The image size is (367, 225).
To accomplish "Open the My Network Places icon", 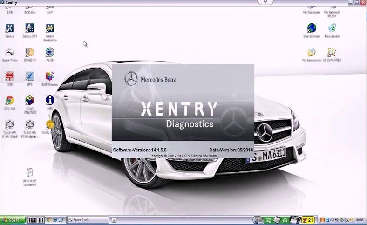I will pyautogui.click(x=332, y=12).
